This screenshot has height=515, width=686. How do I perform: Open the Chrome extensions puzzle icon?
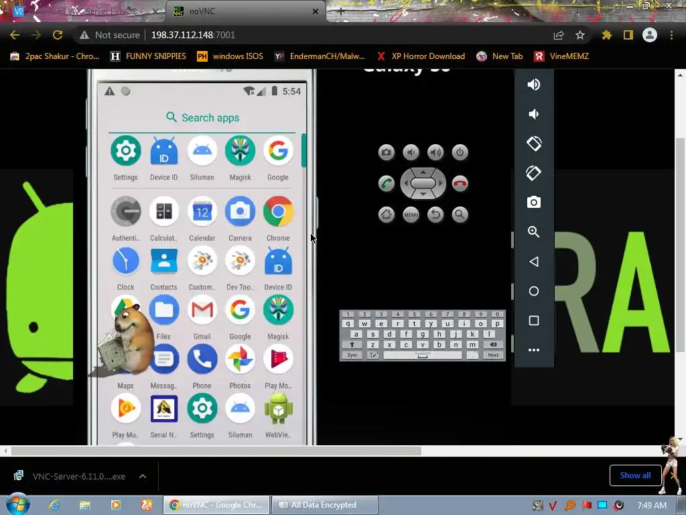coord(606,35)
